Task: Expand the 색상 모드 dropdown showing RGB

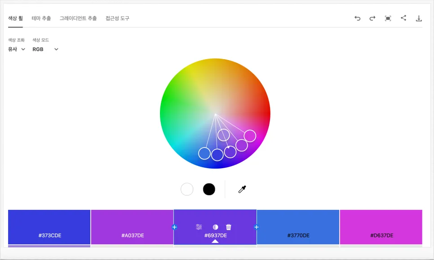Action: [45, 49]
